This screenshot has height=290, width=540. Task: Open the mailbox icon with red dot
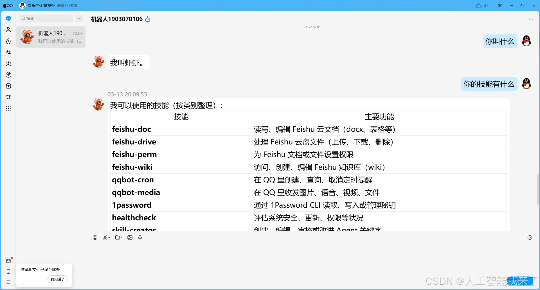point(8,261)
